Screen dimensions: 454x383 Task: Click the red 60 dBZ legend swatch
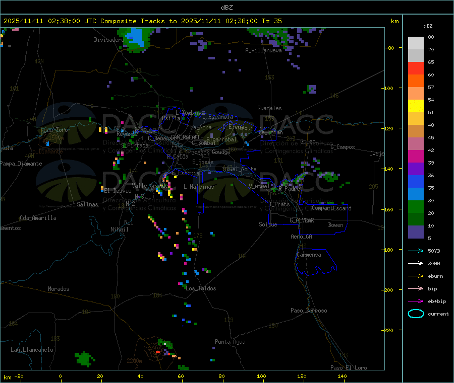416,68
